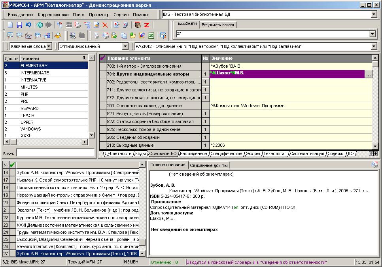
Task: Open the database selector dropdown for IBIS
Action: pyautogui.click(x=374, y=14)
